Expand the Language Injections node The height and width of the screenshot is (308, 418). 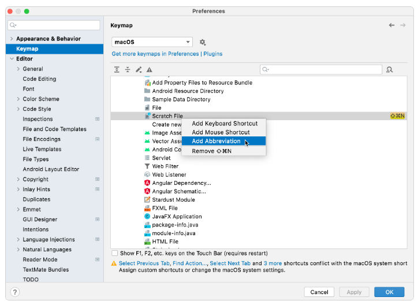click(18, 240)
